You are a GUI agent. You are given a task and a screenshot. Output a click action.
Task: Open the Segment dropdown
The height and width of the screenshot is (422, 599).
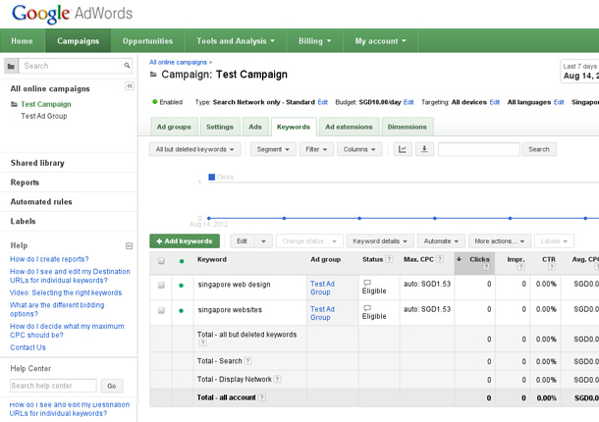(x=273, y=149)
